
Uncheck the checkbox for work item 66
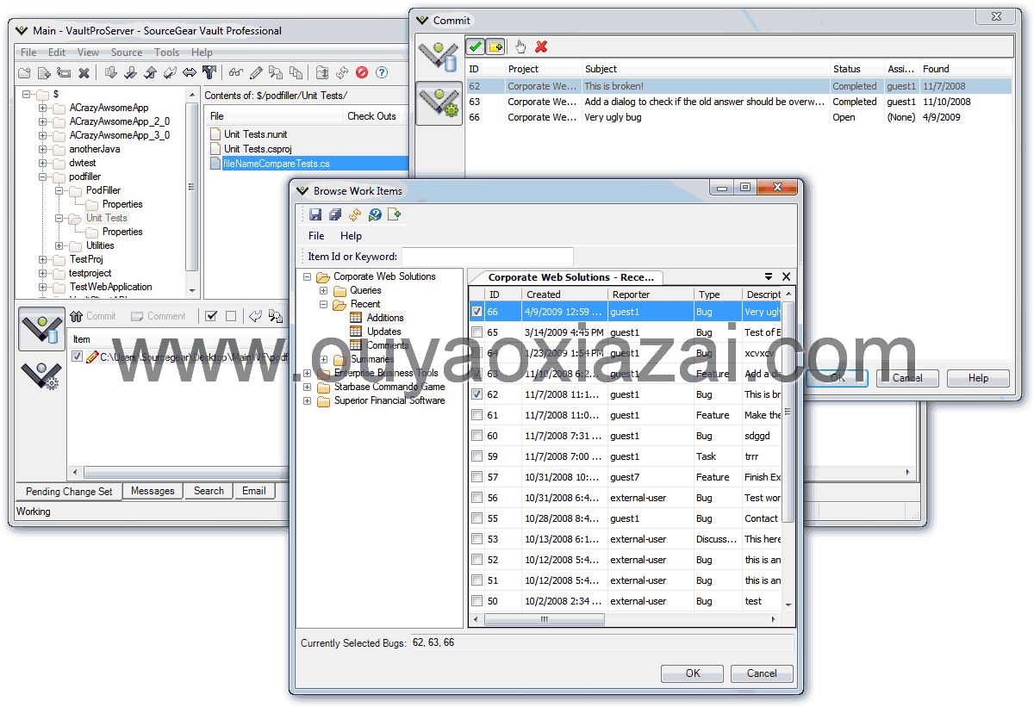tap(477, 312)
